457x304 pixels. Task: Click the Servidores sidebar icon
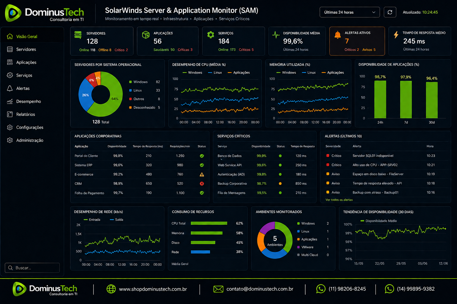coord(10,49)
